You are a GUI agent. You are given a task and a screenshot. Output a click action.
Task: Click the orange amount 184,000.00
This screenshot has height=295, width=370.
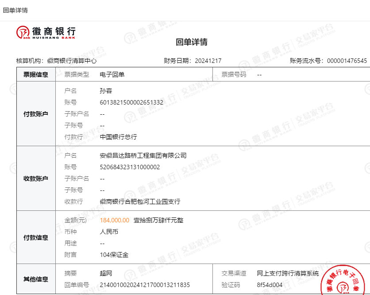tap(115, 220)
